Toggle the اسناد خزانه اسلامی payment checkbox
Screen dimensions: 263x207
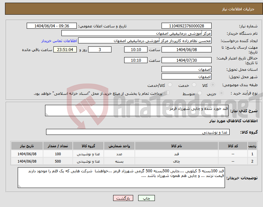tap(167, 93)
